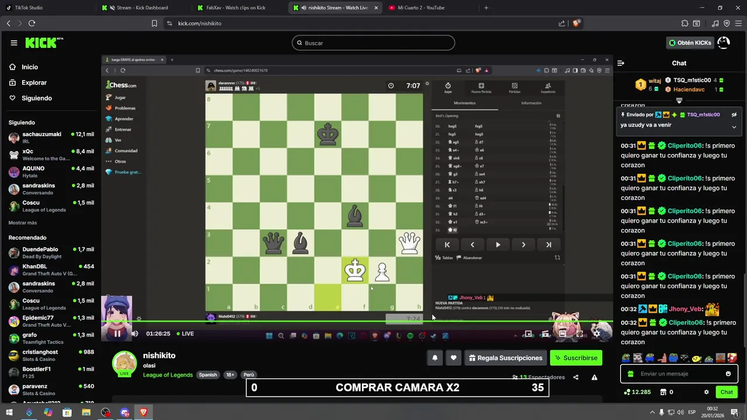The height and width of the screenshot is (420, 747).
Task: Jump to LIVE in the player
Action: point(185,334)
